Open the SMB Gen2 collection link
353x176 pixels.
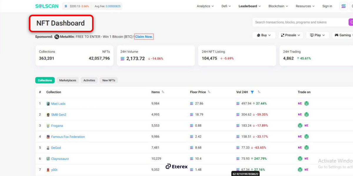coord(59,115)
